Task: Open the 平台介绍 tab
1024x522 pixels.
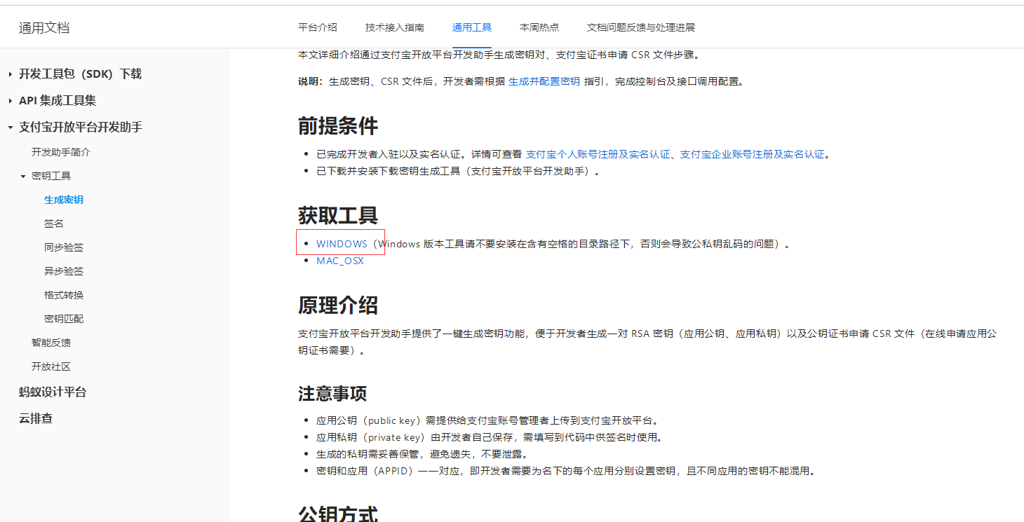Action: [x=318, y=27]
